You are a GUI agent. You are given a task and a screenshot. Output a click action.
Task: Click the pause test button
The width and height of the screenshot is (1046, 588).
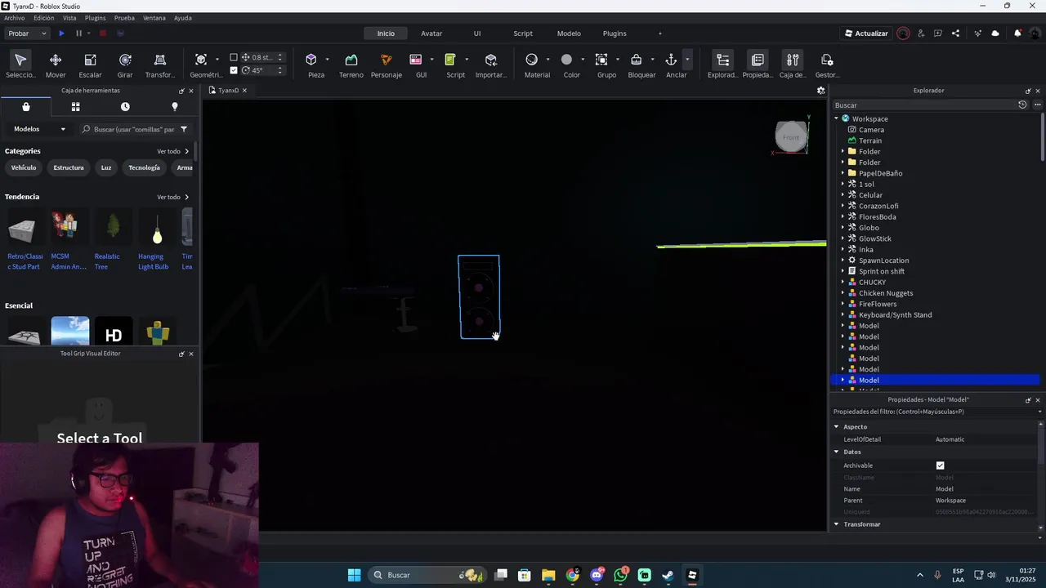(78, 33)
